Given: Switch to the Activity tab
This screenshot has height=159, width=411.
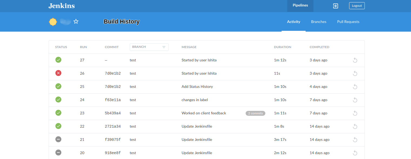Looking at the screenshot, I should tap(293, 22).
